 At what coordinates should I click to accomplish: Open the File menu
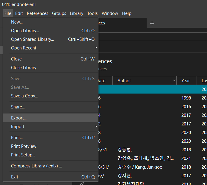click(8, 13)
